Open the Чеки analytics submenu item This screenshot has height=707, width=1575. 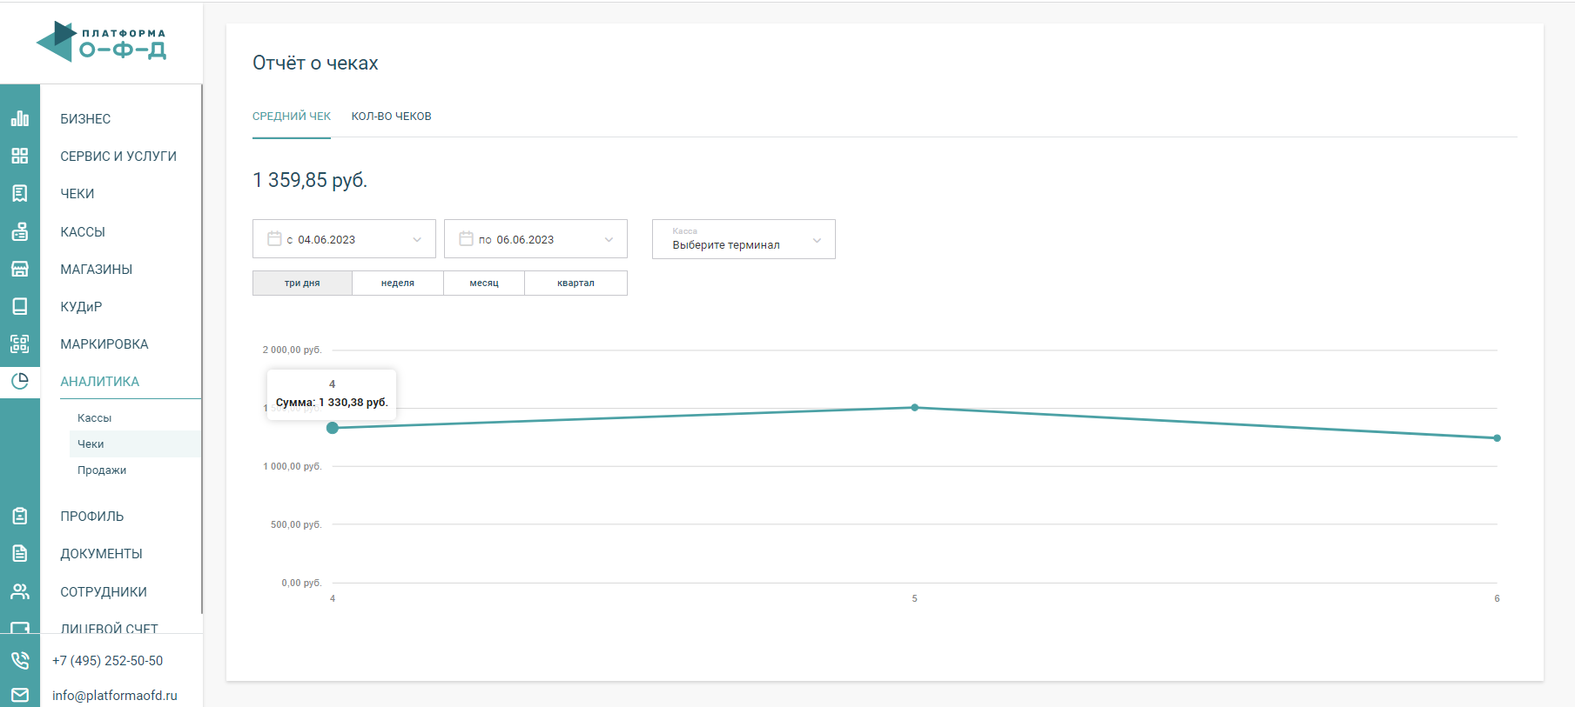pos(91,444)
